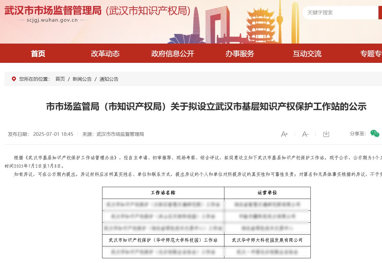The height and width of the screenshot is (263, 382).
Task: Click the red search button
Action: pyautogui.click(x=380, y=12)
